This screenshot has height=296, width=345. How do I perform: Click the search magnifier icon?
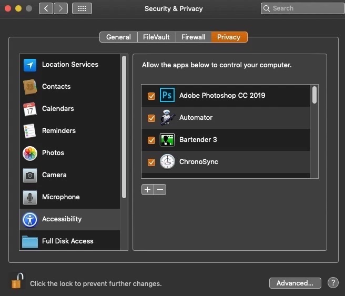(267, 8)
